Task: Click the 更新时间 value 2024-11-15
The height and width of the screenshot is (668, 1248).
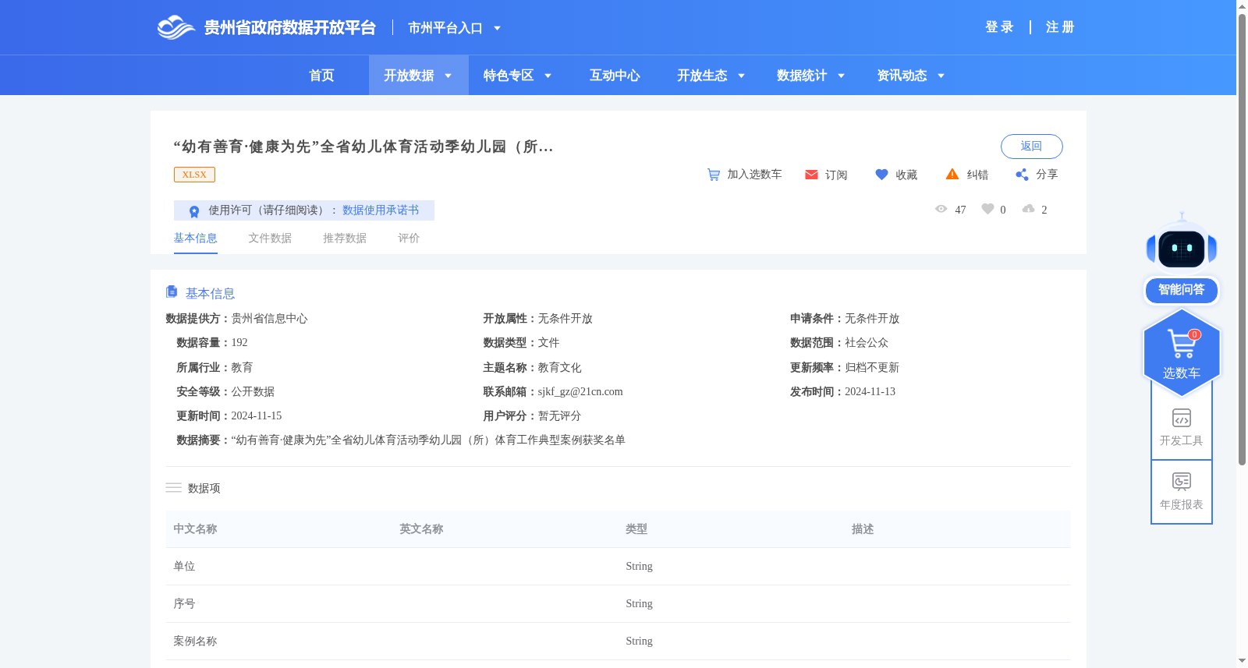Action: point(256,416)
